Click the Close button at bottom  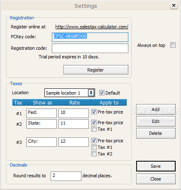pos(156,179)
